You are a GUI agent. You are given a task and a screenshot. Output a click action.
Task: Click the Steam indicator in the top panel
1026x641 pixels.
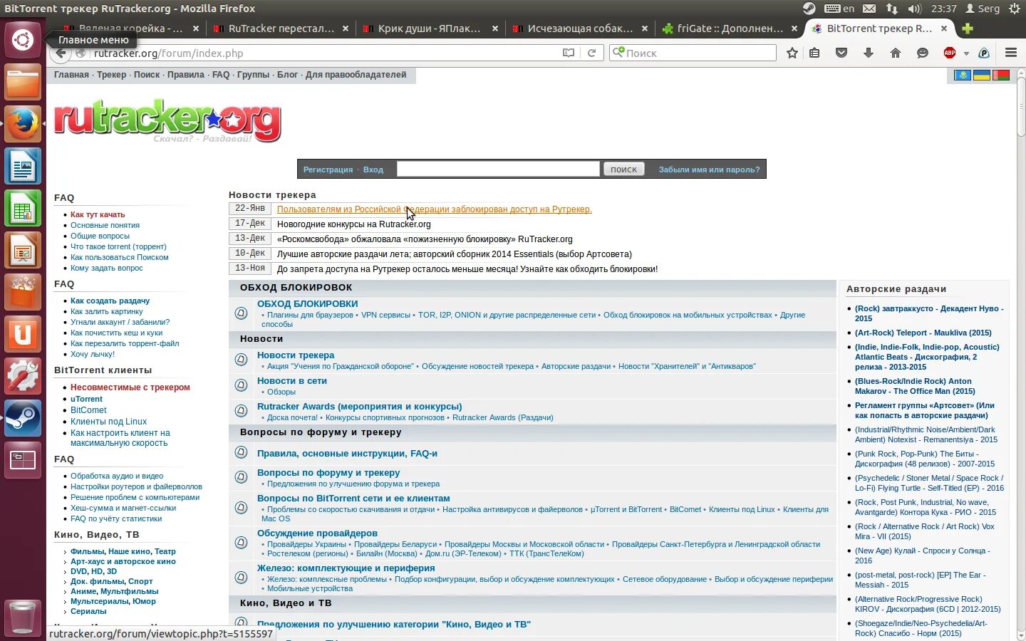point(809,9)
